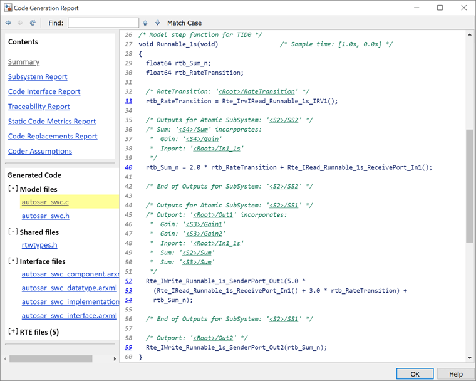The width and height of the screenshot is (476, 381).
Task: Find previous match with up arrow
Action: (145, 23)
